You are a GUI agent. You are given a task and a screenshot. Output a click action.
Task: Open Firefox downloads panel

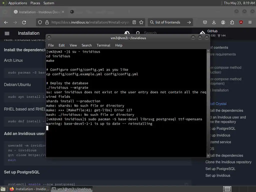pyautogui.click(x=214, y=22)
